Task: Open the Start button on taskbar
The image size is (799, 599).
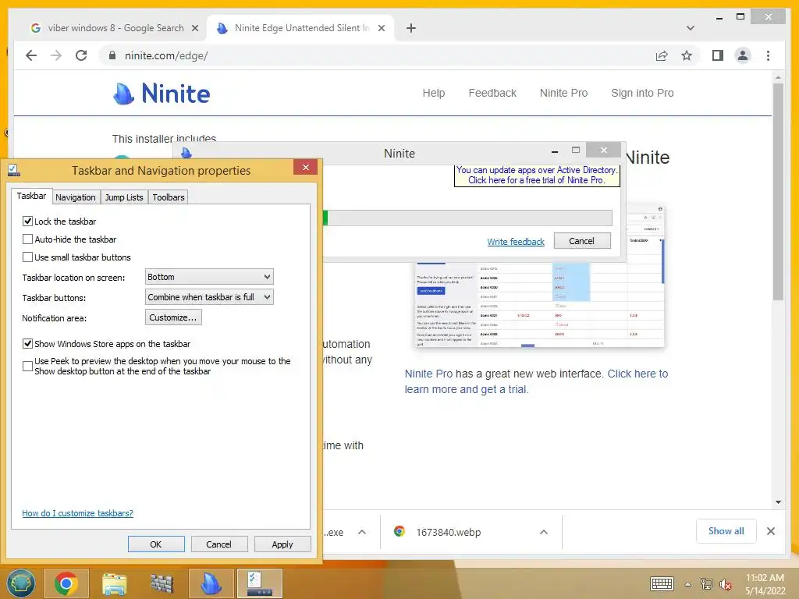Action: pos(21,583)
